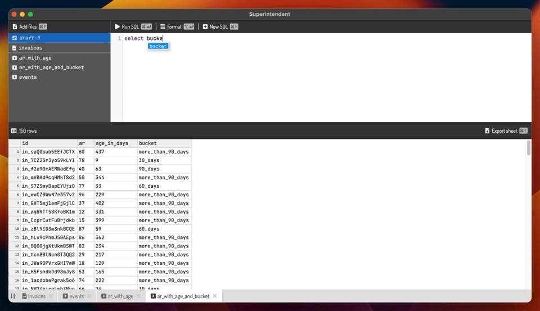Switch to the ar_with_age sheet tab
Image resolution: width=540 pixels, height=311 pixels.
[x=120, y=296]
